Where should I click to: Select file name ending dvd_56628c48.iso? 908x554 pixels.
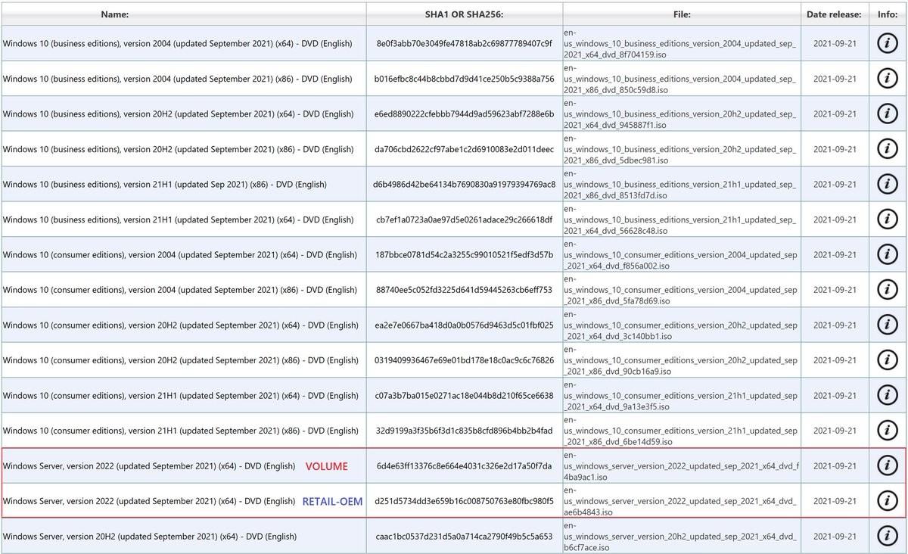(680, 219)
